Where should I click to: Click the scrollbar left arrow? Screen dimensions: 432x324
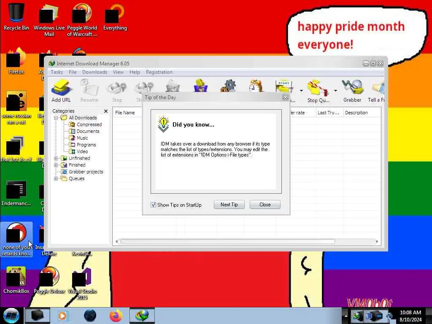point(117,242)
